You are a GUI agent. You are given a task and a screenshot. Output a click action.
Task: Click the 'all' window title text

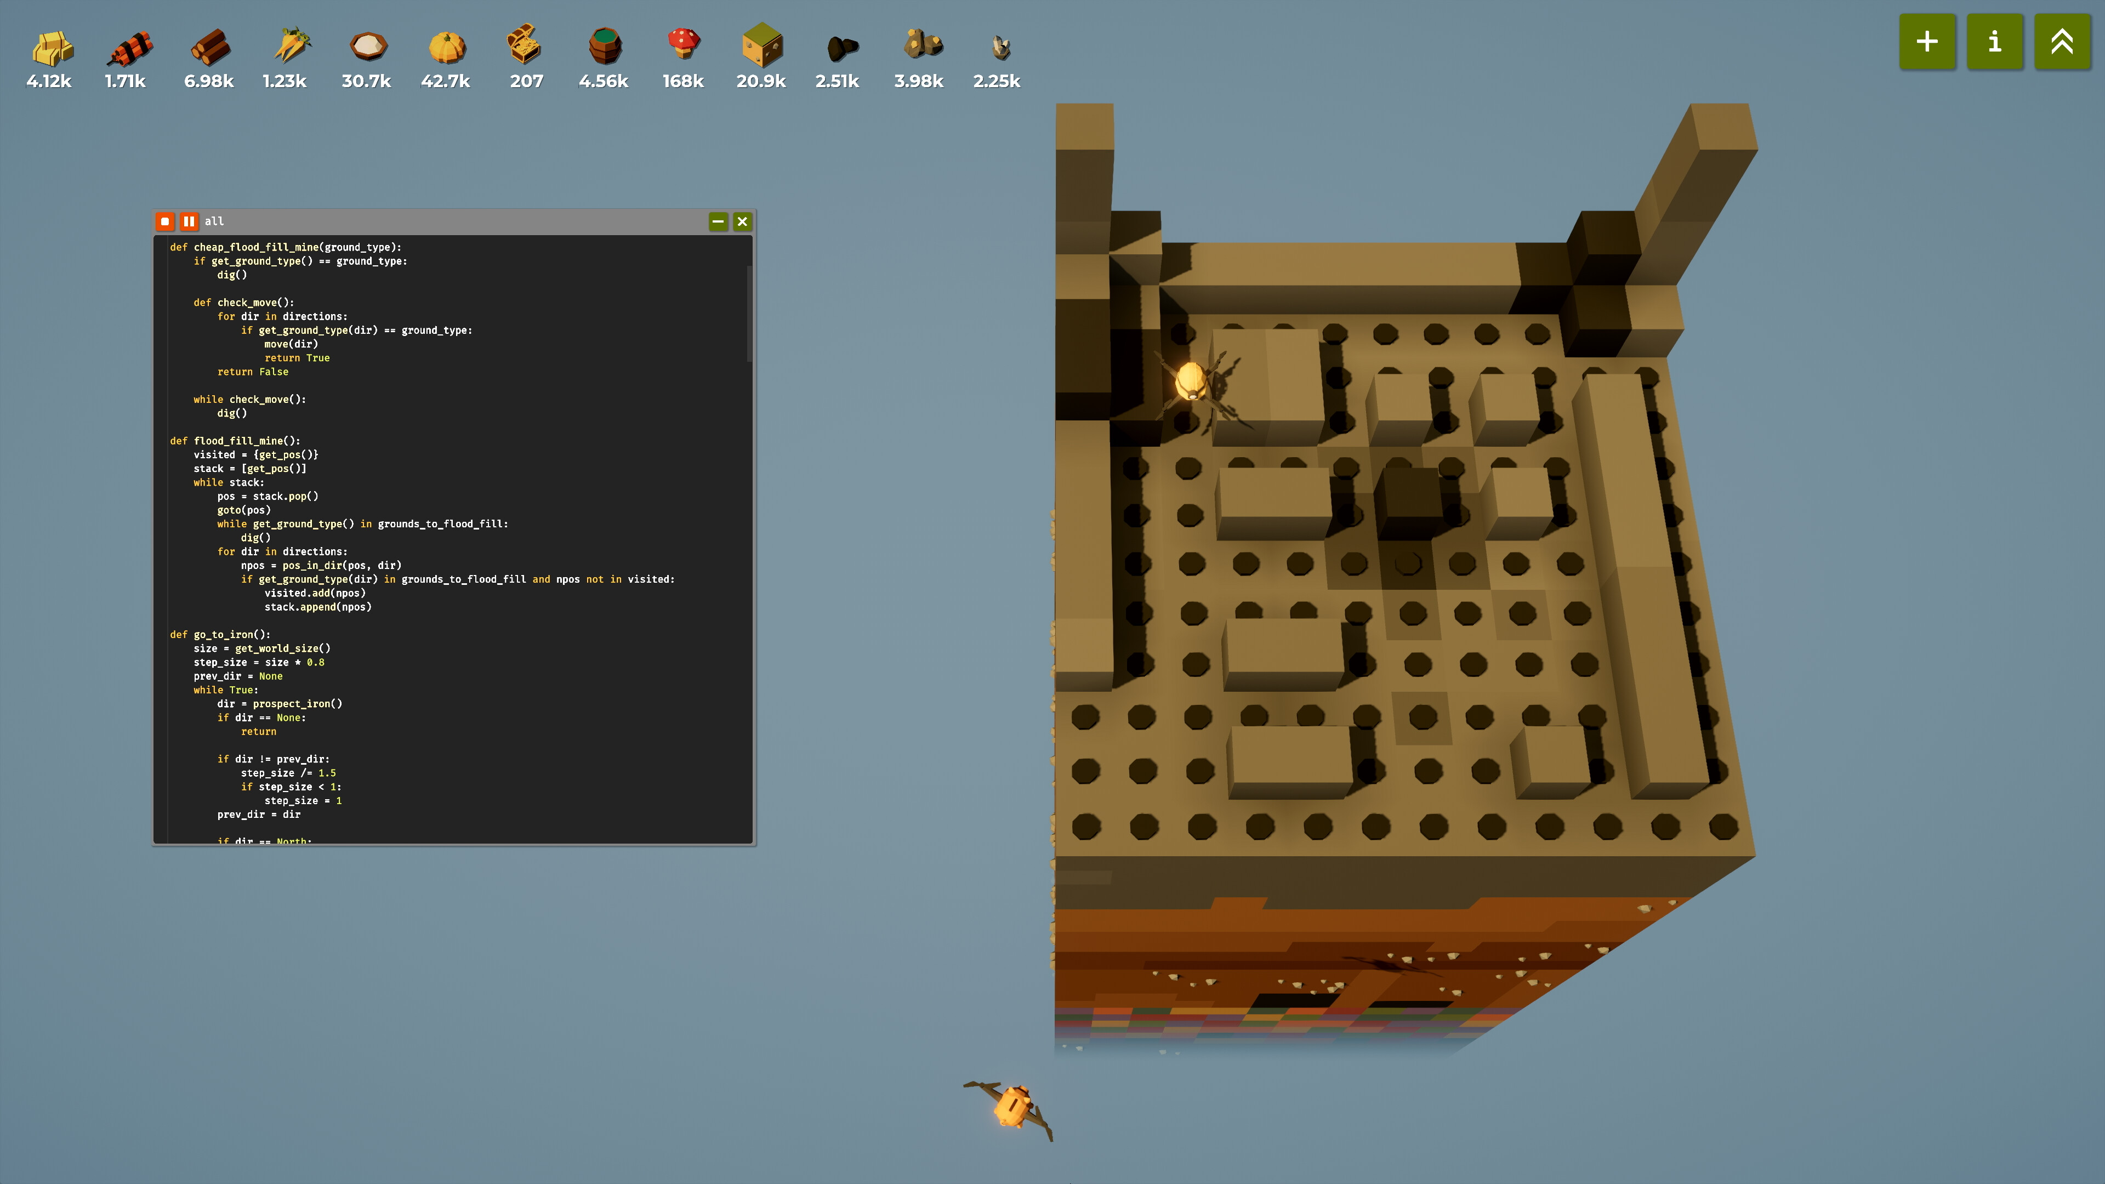click(214, 221)
